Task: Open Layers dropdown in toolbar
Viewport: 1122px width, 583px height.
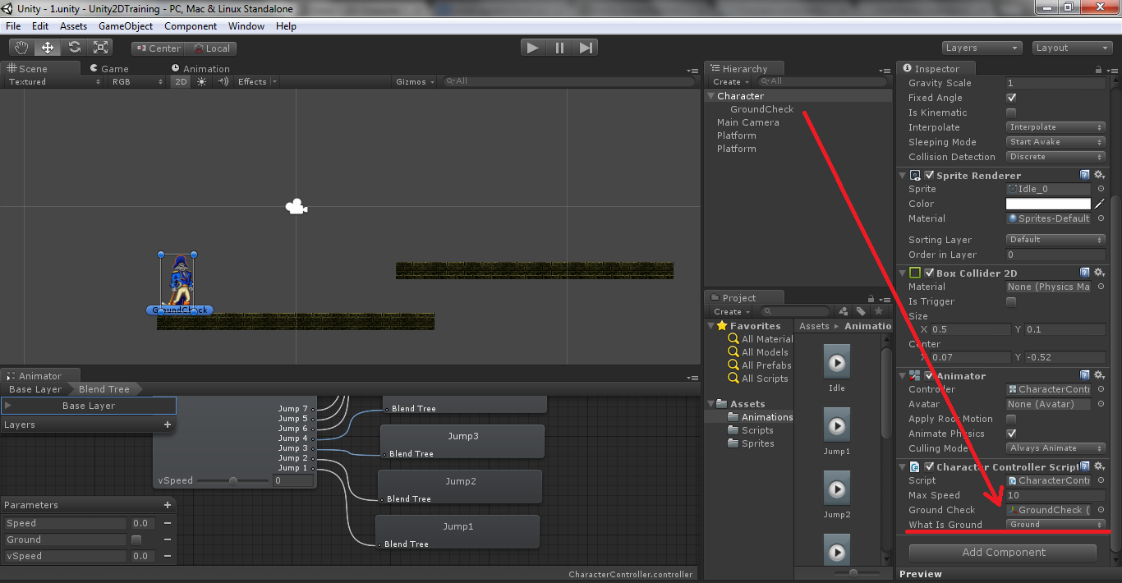Action: 982,48
